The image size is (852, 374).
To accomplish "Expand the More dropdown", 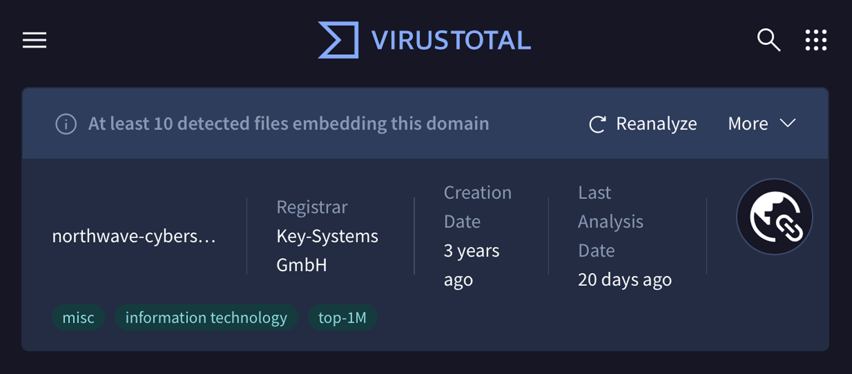I will coord(762,124).
